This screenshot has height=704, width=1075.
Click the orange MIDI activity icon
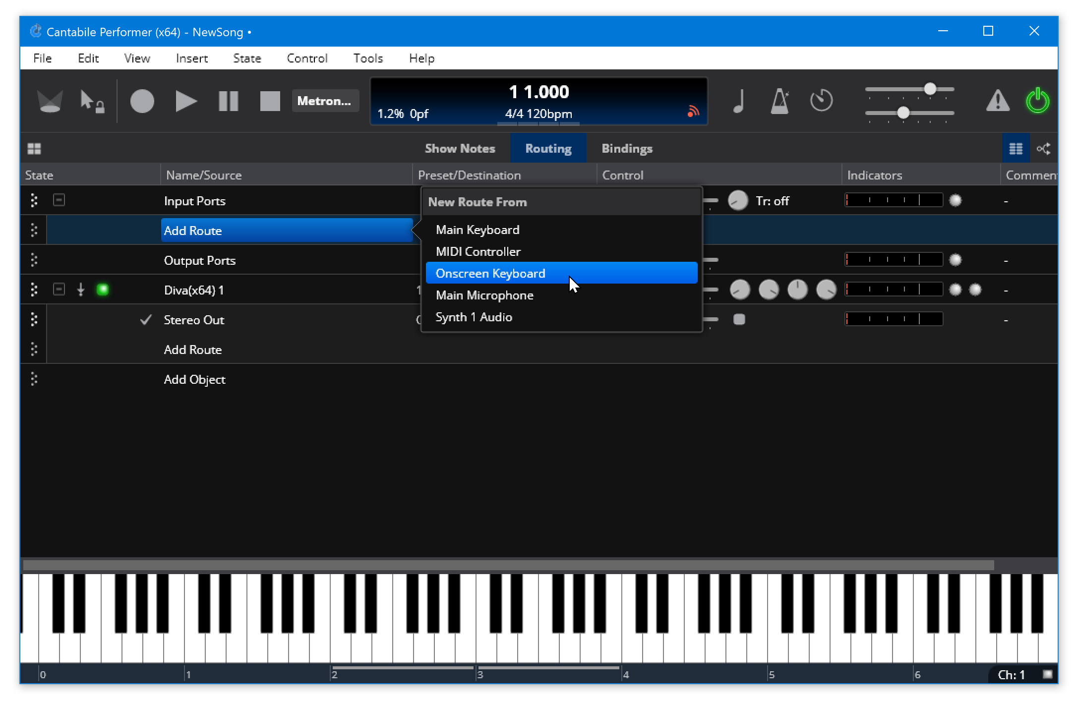click(693, 112)
